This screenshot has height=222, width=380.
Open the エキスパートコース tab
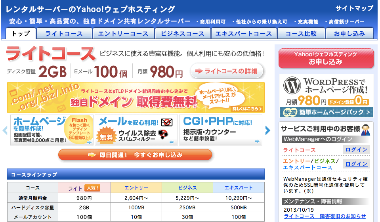[x=244, y=33]
